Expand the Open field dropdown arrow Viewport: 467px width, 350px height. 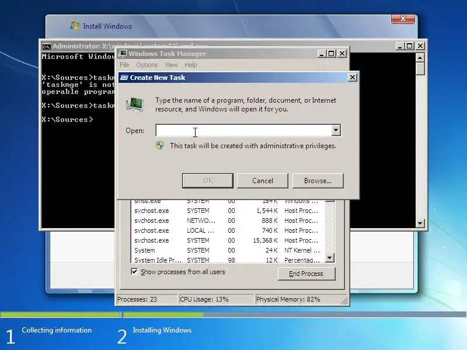pyautogui.click(x=336, y=130)
